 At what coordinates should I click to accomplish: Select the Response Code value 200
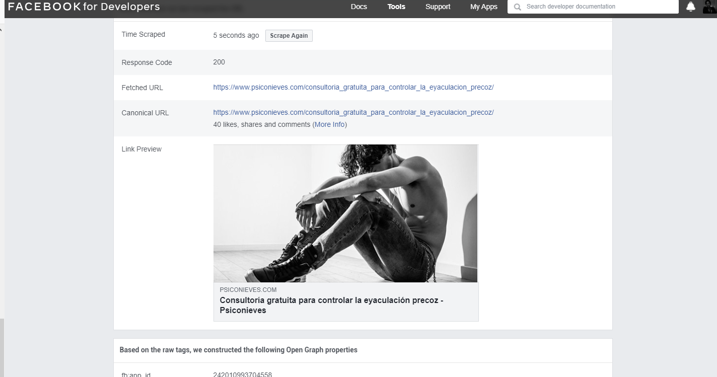tap(219, 62)
